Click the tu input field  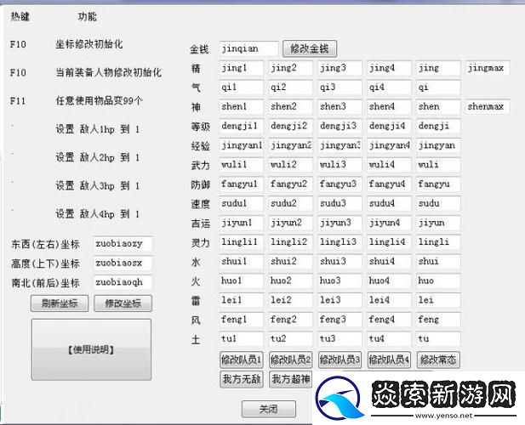438,339
